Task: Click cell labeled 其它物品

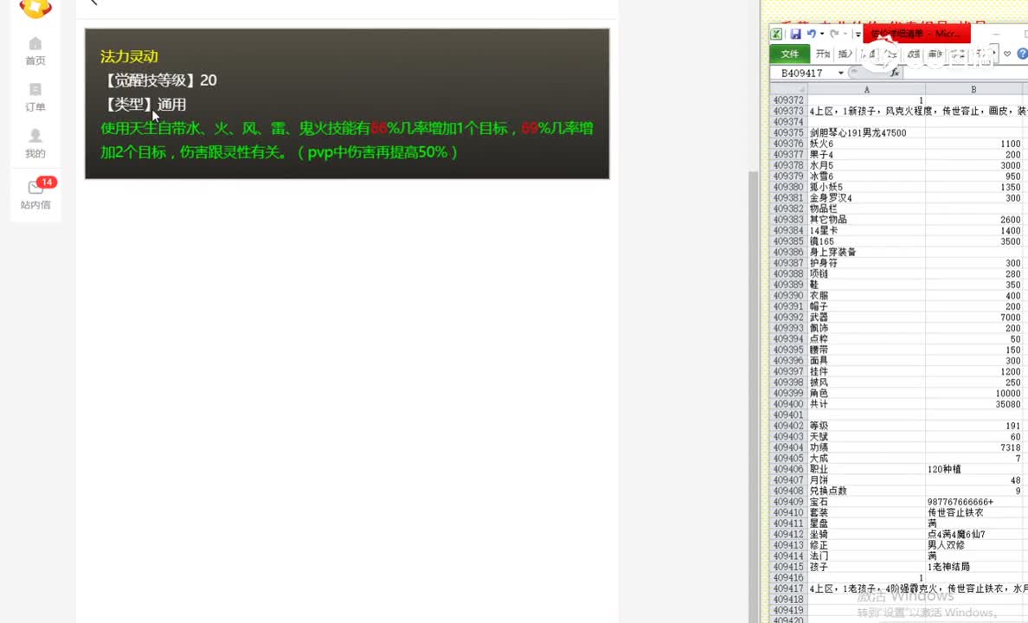Action: tap(866, 219)
